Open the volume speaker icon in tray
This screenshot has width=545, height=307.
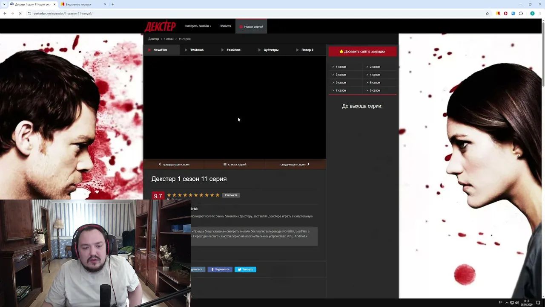pyautogui.click(x=517, y=303)
